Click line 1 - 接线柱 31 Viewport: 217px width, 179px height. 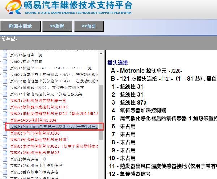(x=127, y=86)
